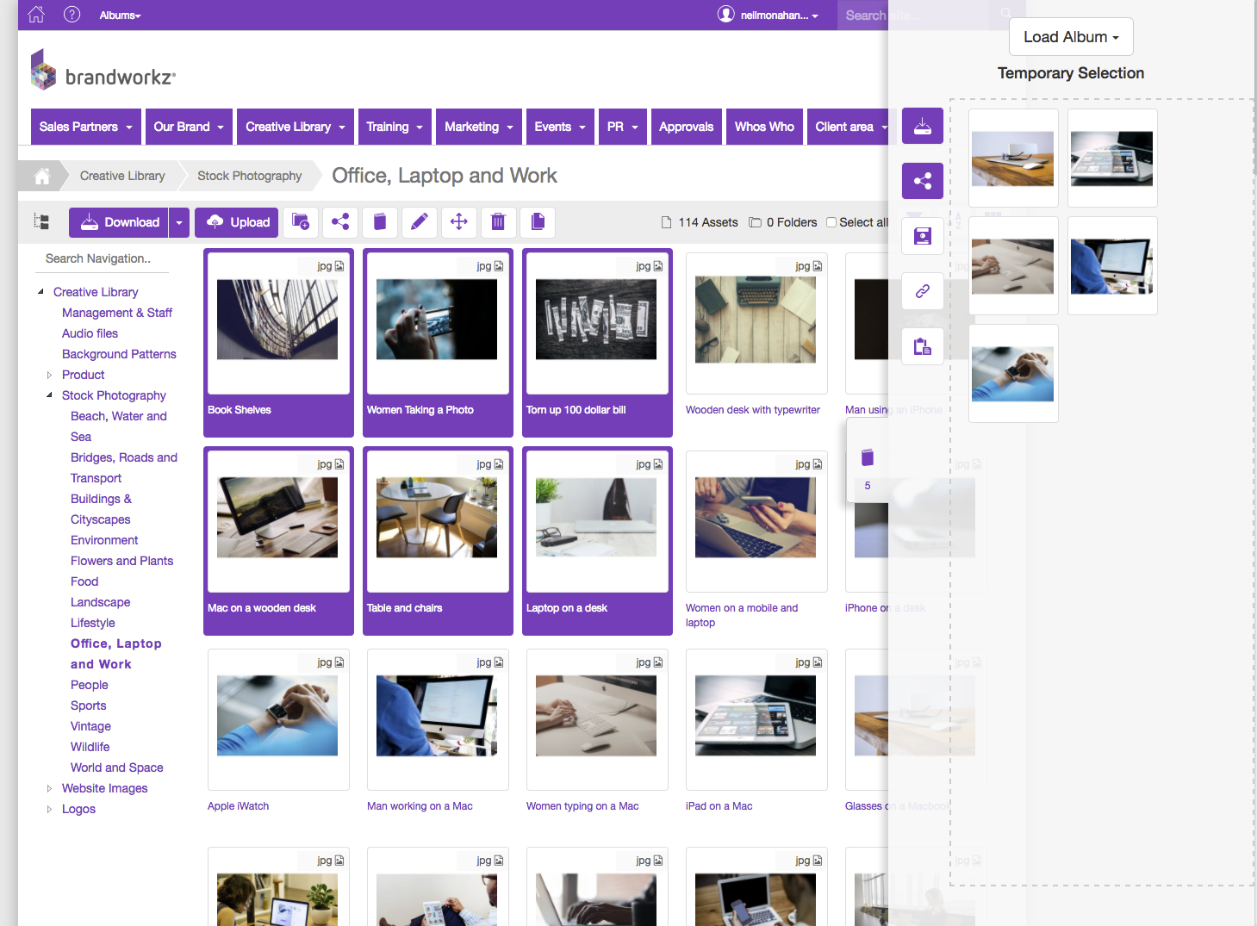Click the brandworkz logo
The image size is (1257, 926).
point(103,70)
